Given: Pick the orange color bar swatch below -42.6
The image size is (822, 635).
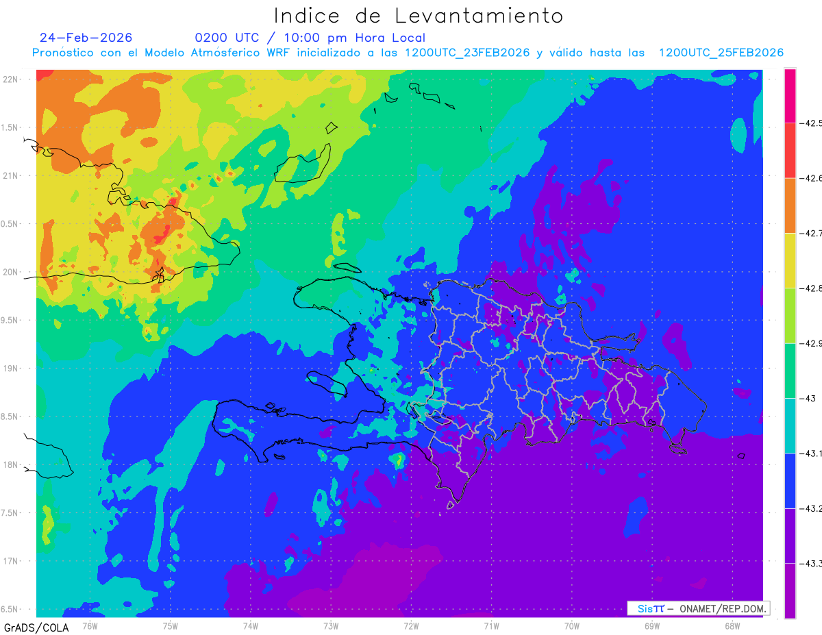Looking at the screenshot, I should point(790,206).
